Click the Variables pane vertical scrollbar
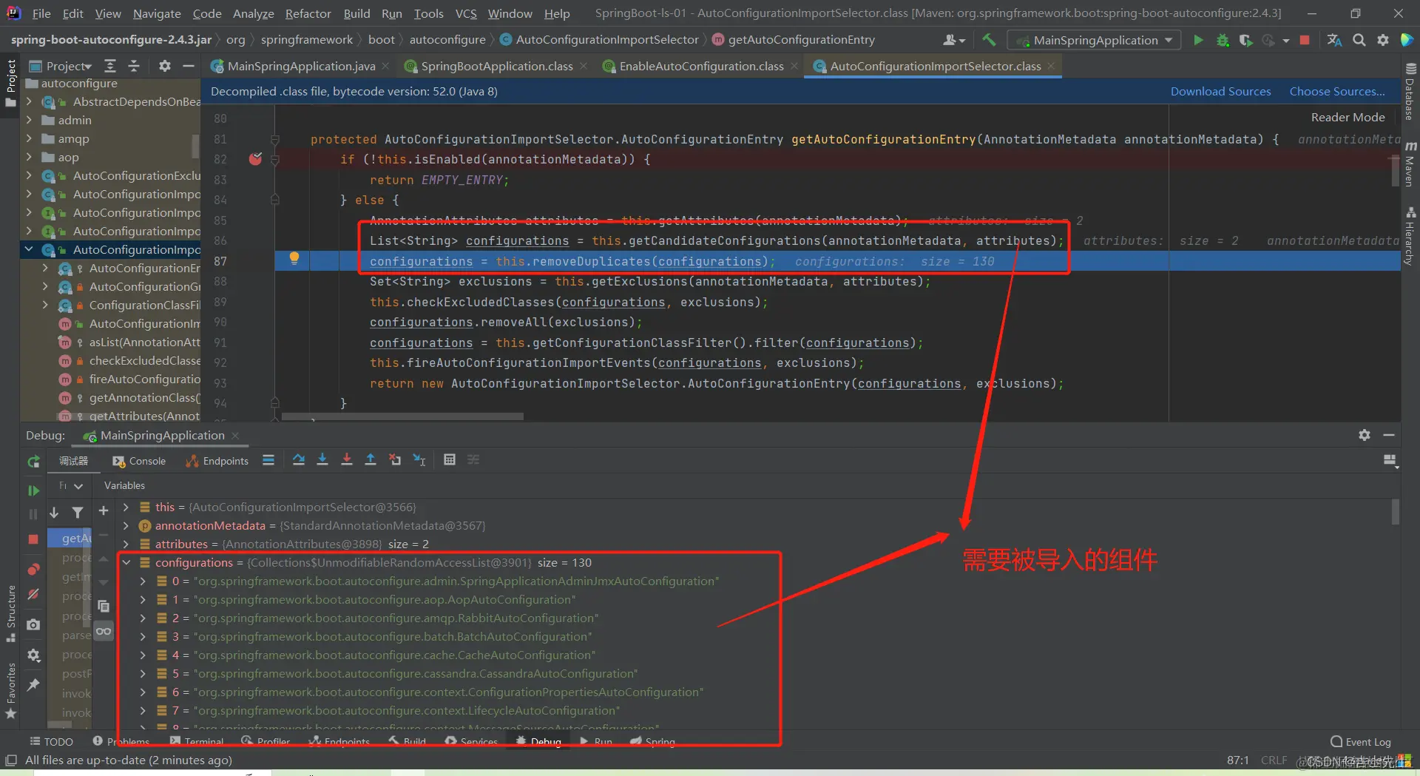Viewport: 1420px width, 776px height. [x=1396, y=512]
